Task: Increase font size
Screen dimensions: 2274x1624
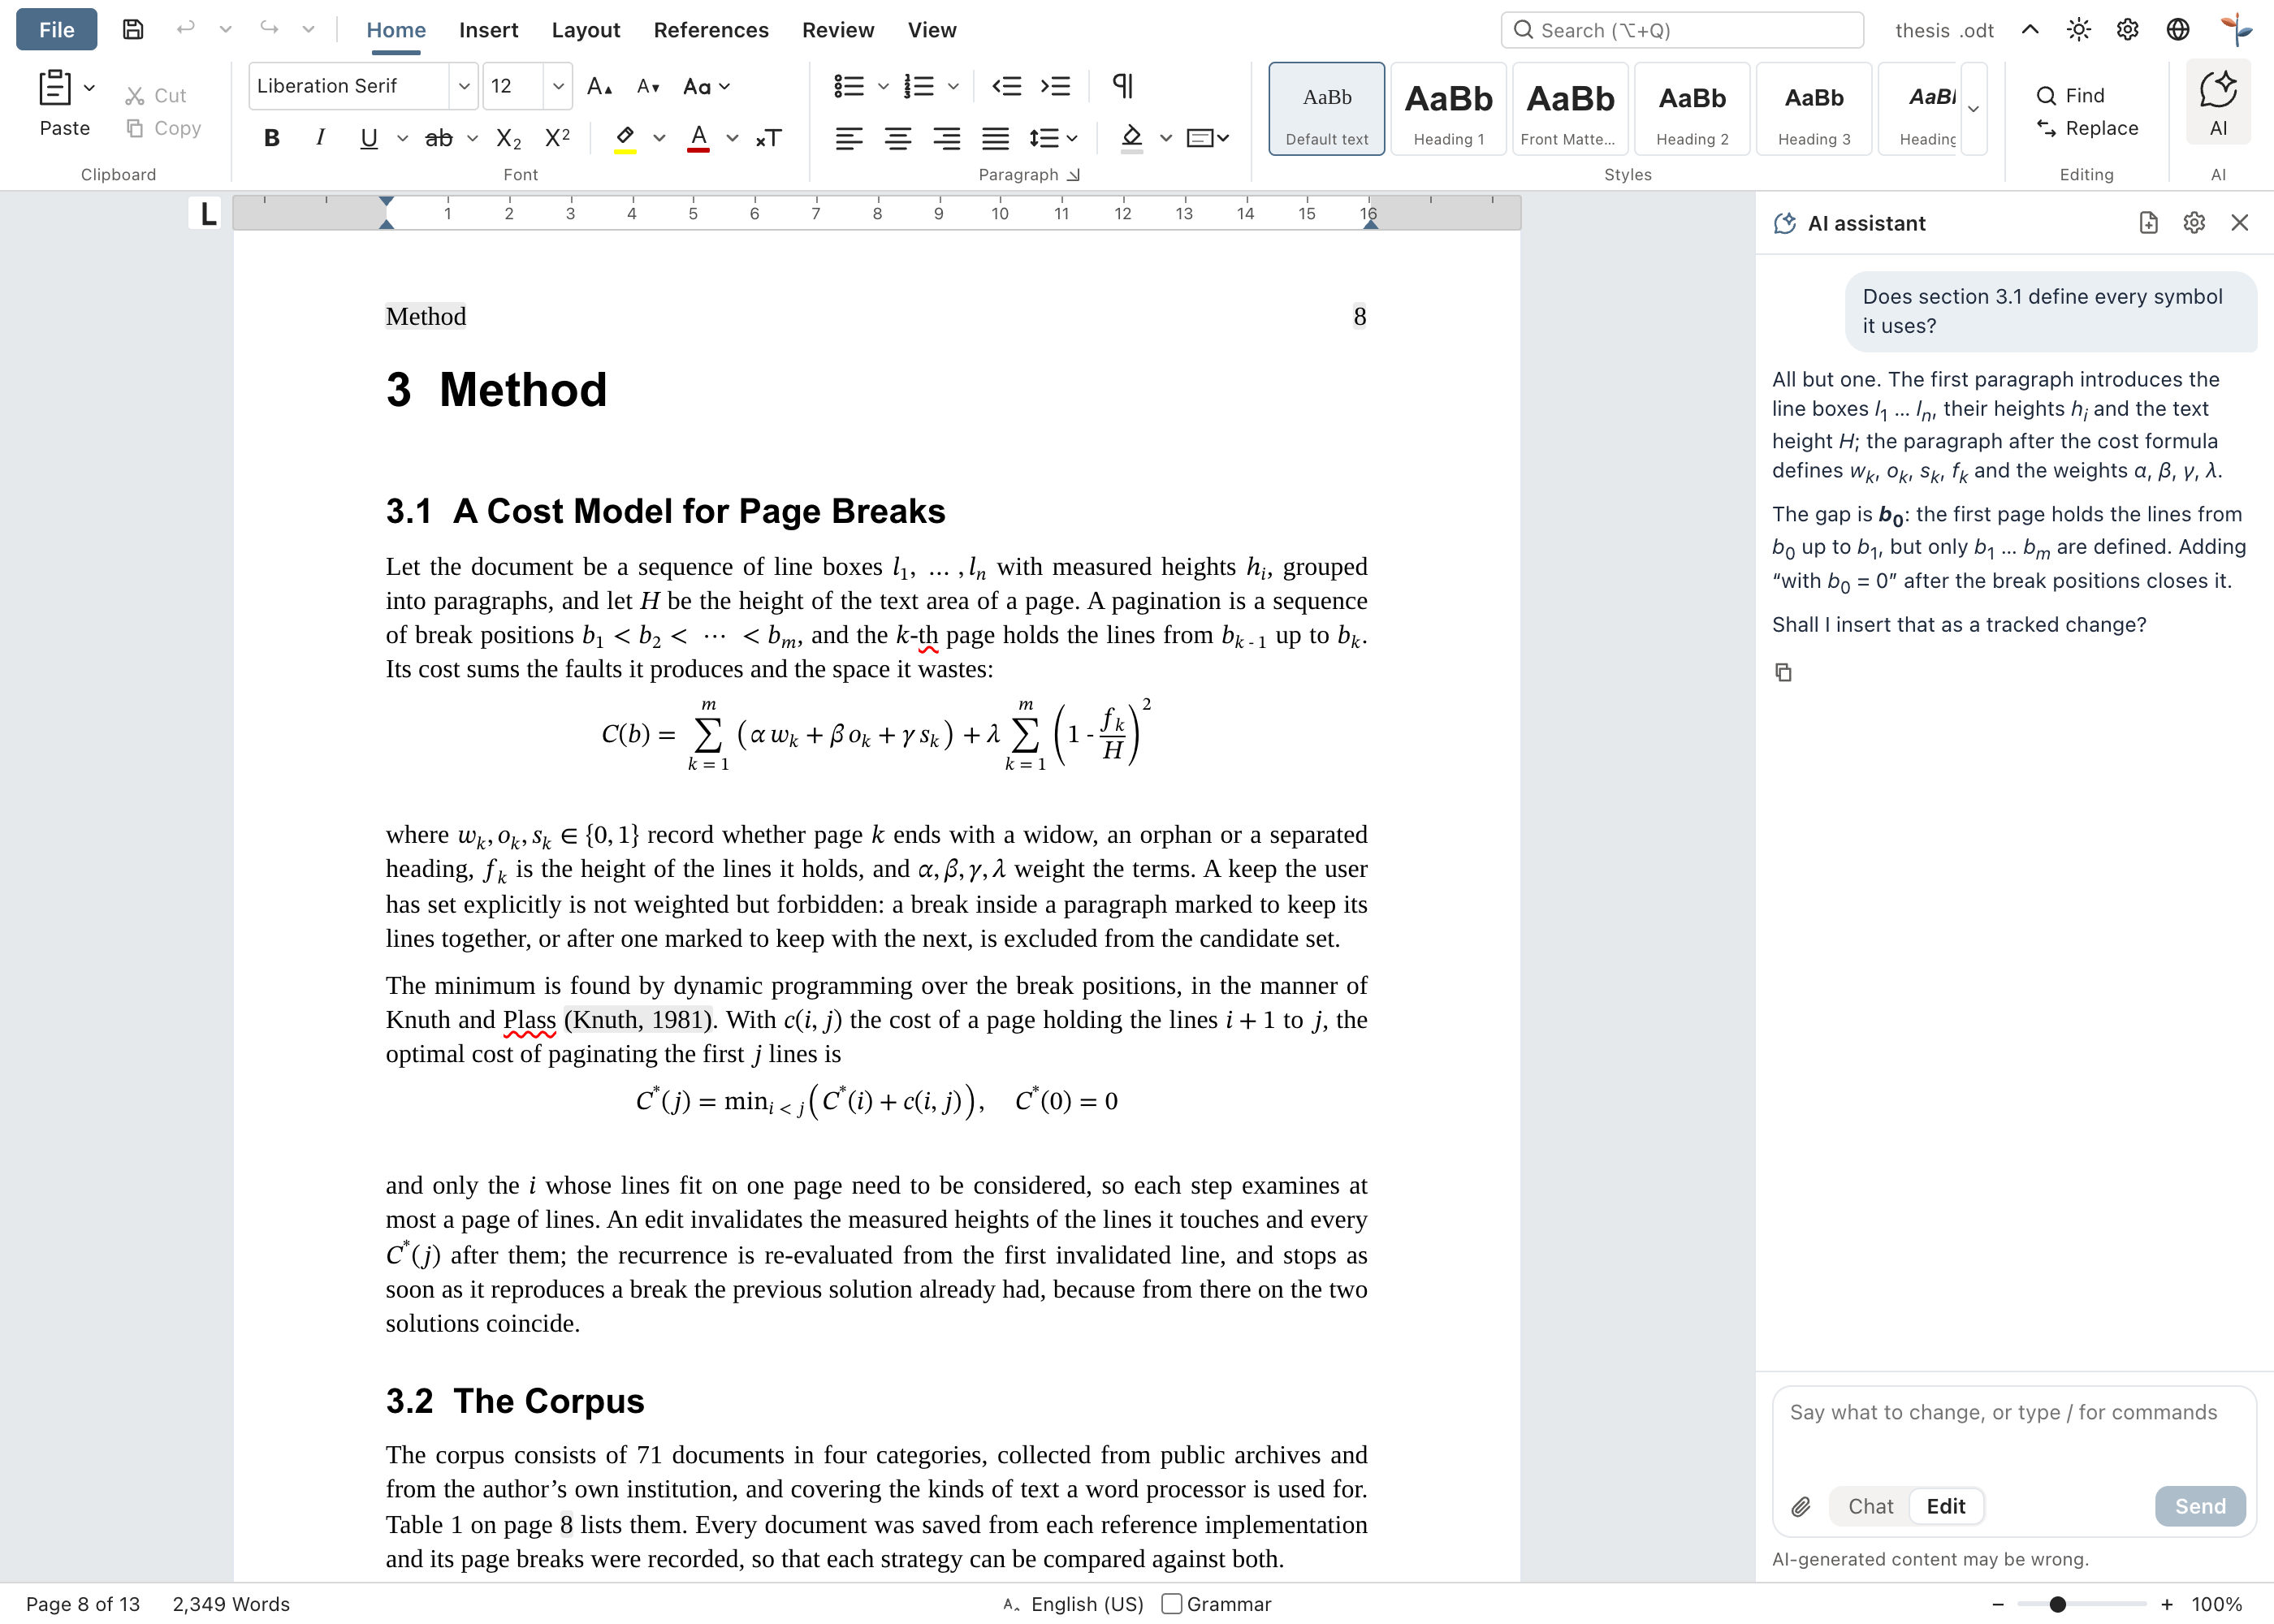Action: [599, 86]
